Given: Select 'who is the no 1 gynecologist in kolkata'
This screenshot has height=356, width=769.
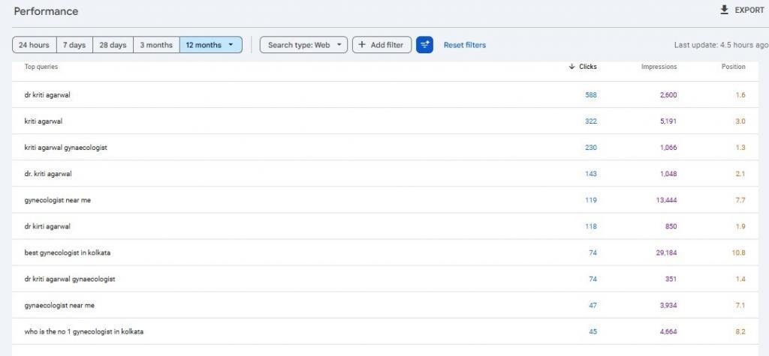Looking at the screenshot, I should 84,332.
